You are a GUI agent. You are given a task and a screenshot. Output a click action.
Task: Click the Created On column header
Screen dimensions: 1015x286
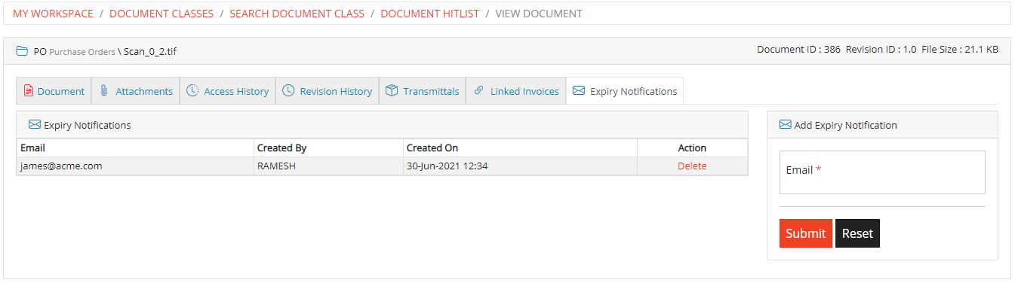(520, 148)
